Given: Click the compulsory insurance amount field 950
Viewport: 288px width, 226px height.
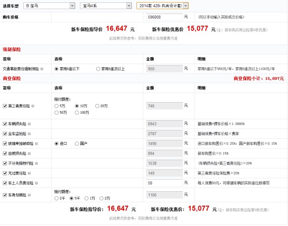Looking at the screenshot, I should [x=164, y=69].
